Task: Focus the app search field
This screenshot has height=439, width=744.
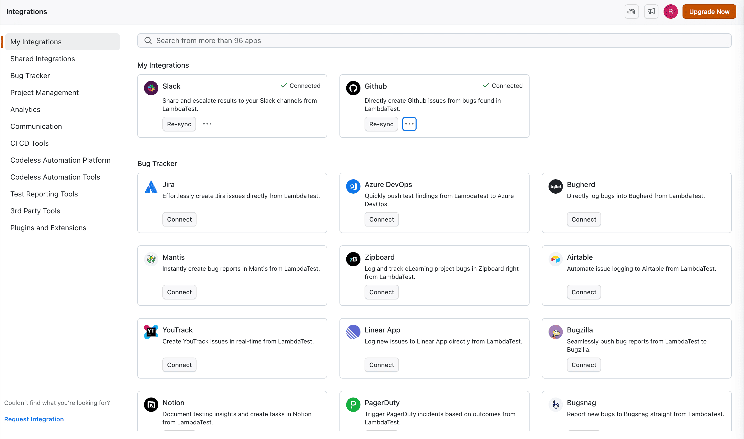Action: click(434, 40)
